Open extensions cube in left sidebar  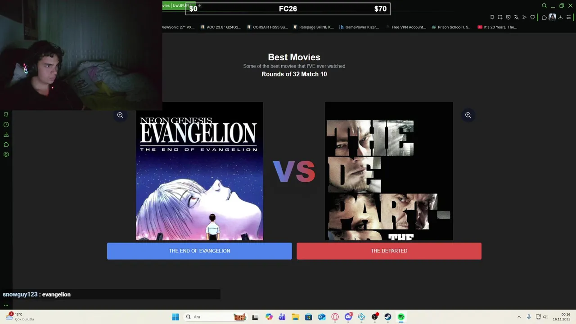click(6, 144)
